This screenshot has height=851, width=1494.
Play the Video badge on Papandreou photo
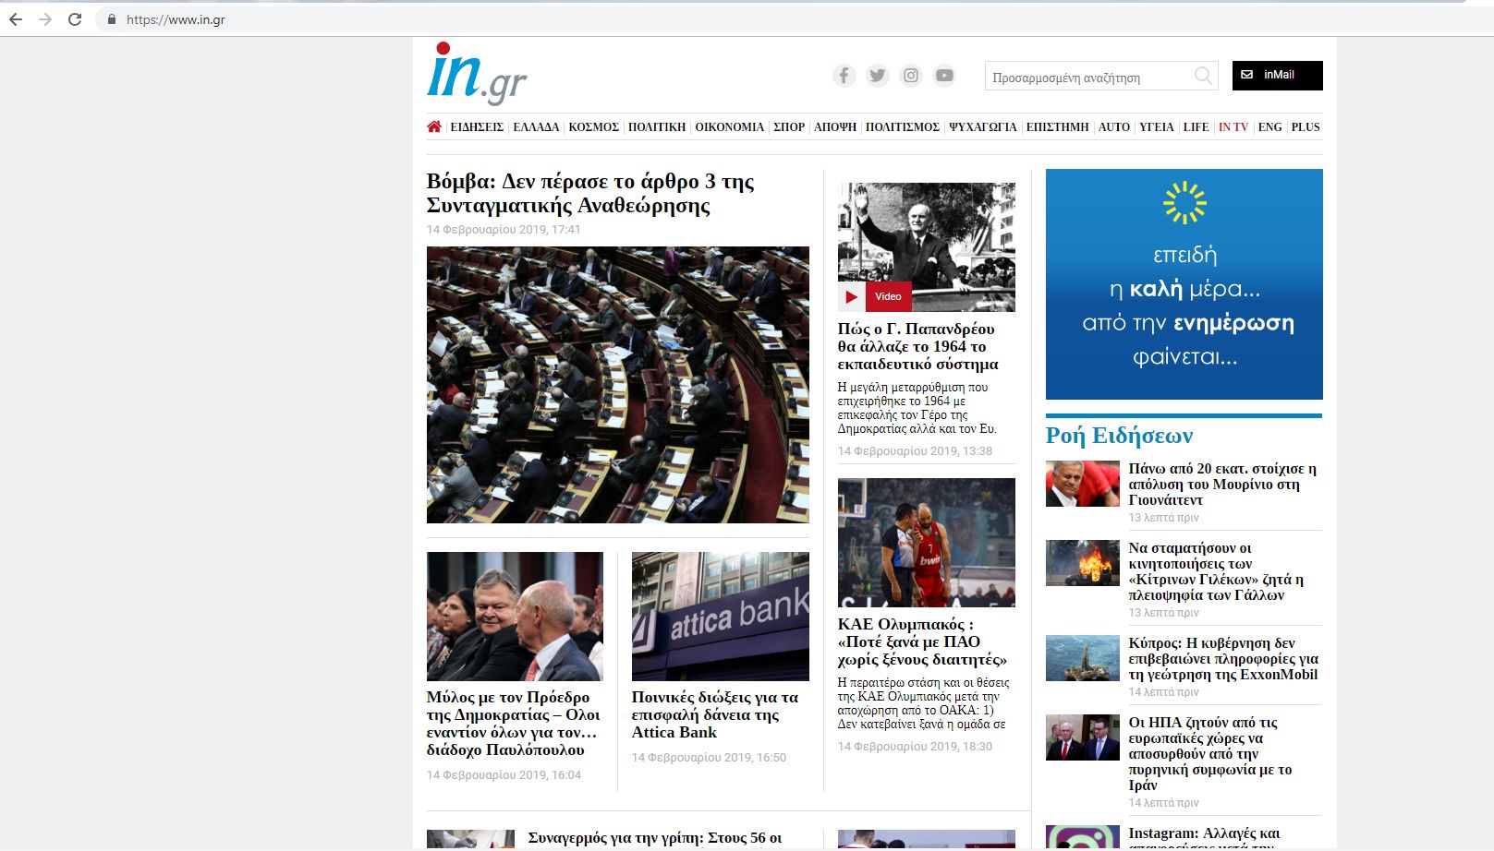875,296
